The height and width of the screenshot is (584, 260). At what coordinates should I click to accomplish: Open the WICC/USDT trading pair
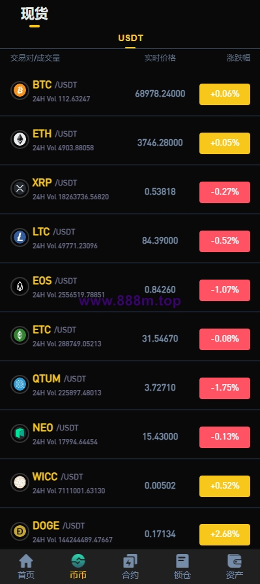click(x=130, y=483)
